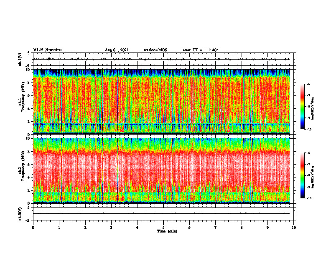Click the ch.3 voltage waveform trace

pos(161,214)
